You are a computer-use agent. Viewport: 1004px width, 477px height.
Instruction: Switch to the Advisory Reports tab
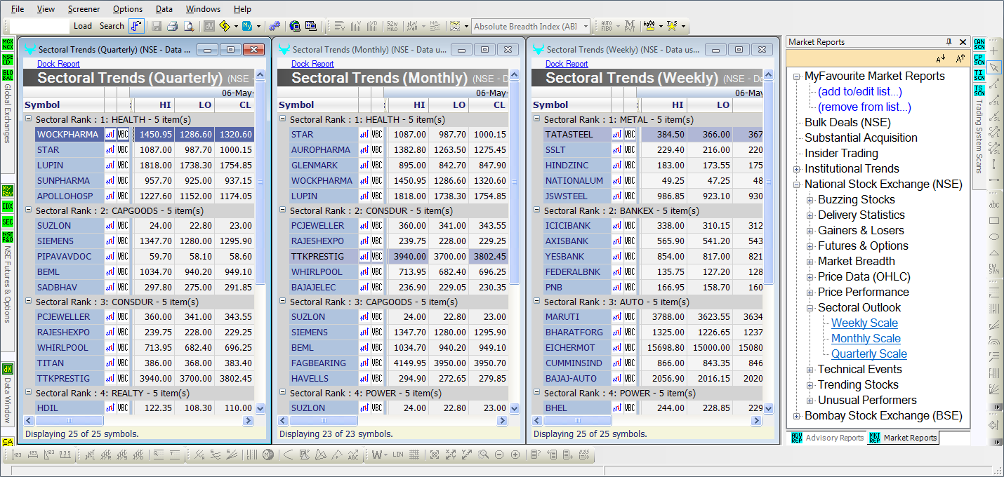coord(828,438)
